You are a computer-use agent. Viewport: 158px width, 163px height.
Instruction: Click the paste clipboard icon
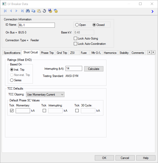click(39, 11)
